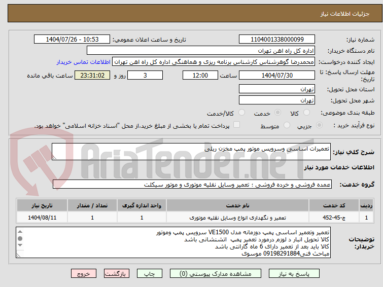
Task: Click need date cell 1404/08/11
Action: point(42,218)
